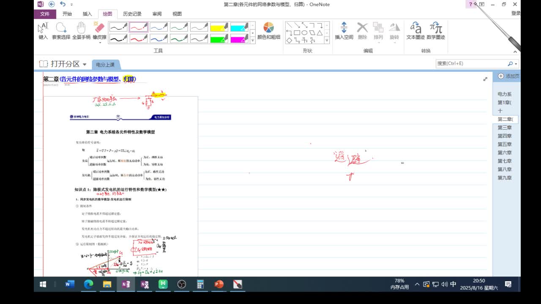Click the Delete (删除) button
The height and width of the screenshot is (304, 541).
[363, 31]
